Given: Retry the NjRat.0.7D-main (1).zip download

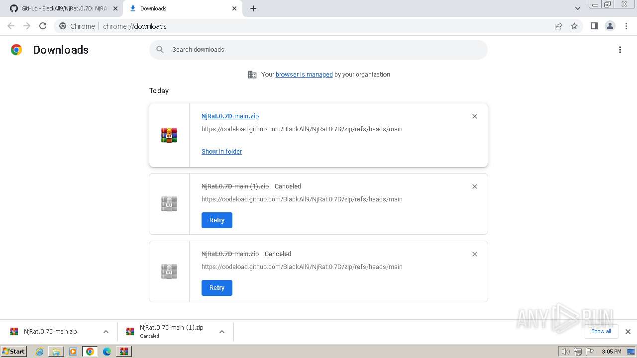Looking at the screenshot, I should (x=217, y=220).
